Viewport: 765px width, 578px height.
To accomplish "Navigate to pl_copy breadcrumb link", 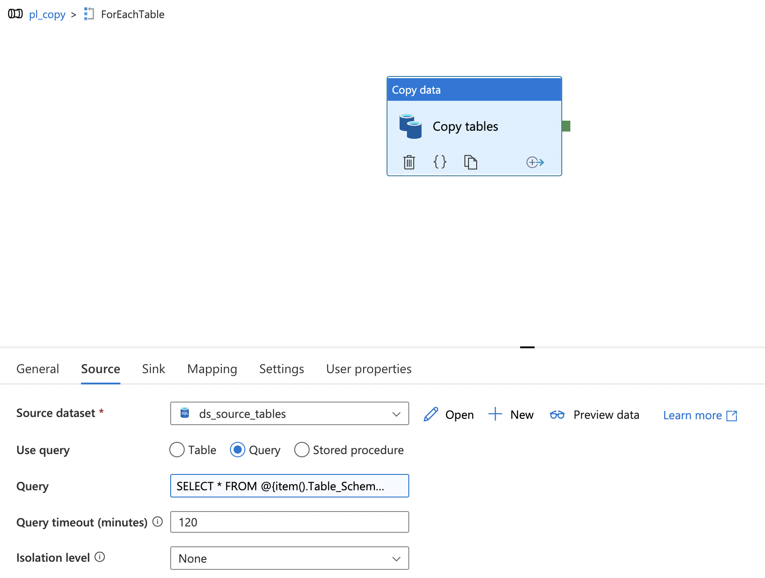I will 47,14.
